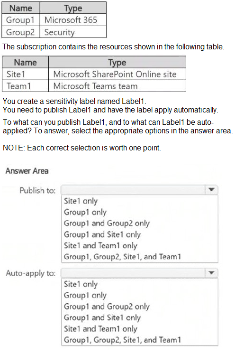235x354 pixels.
Task: Open the Publish to dropdown arrow
Action: (211, 190)
